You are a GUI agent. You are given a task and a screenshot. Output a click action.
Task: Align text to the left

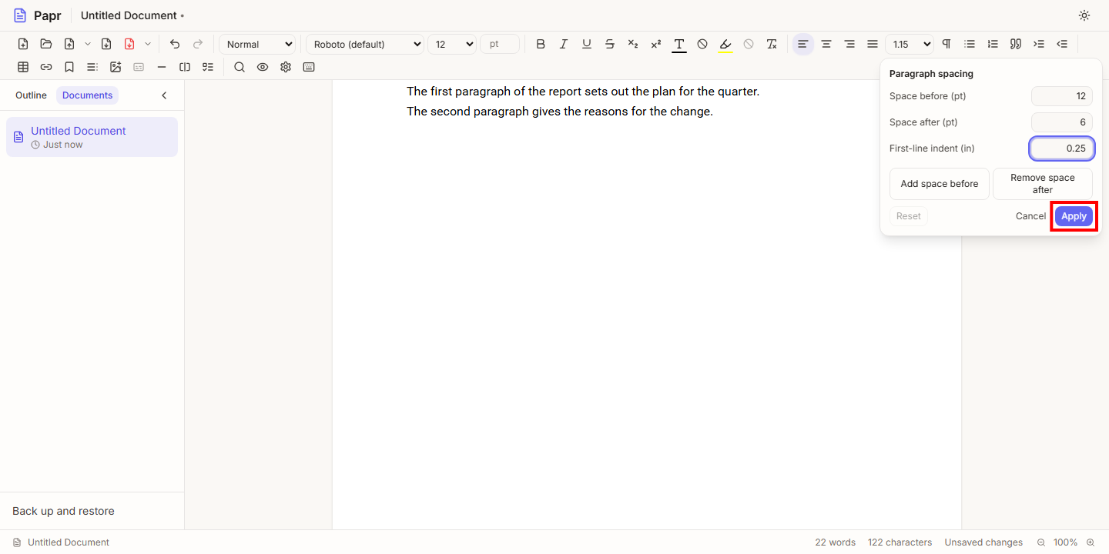[803, 44]
